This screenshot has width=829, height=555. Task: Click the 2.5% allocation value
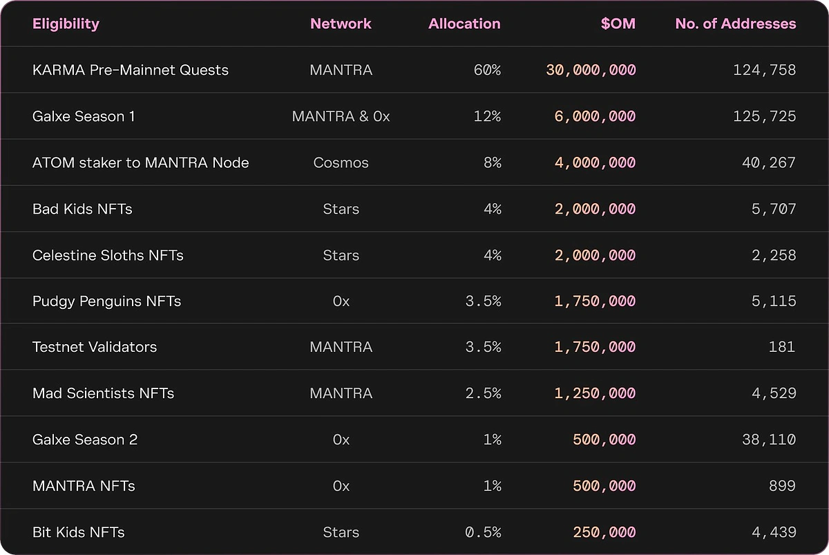[483, 393]
